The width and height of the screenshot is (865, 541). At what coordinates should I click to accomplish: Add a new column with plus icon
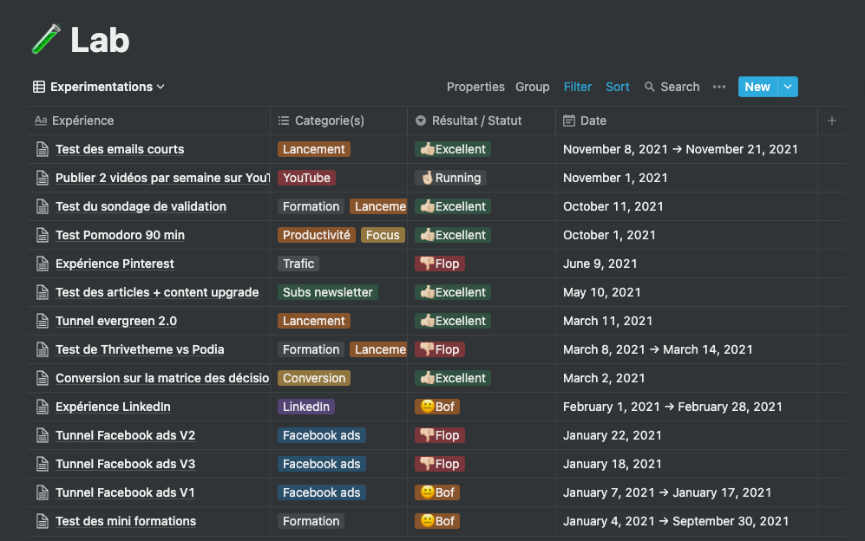click(832, 121)
